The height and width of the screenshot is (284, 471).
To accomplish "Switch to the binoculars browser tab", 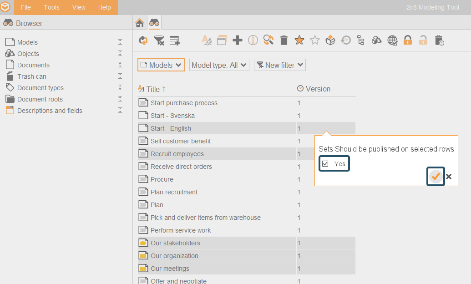I will tap(154, 23).
